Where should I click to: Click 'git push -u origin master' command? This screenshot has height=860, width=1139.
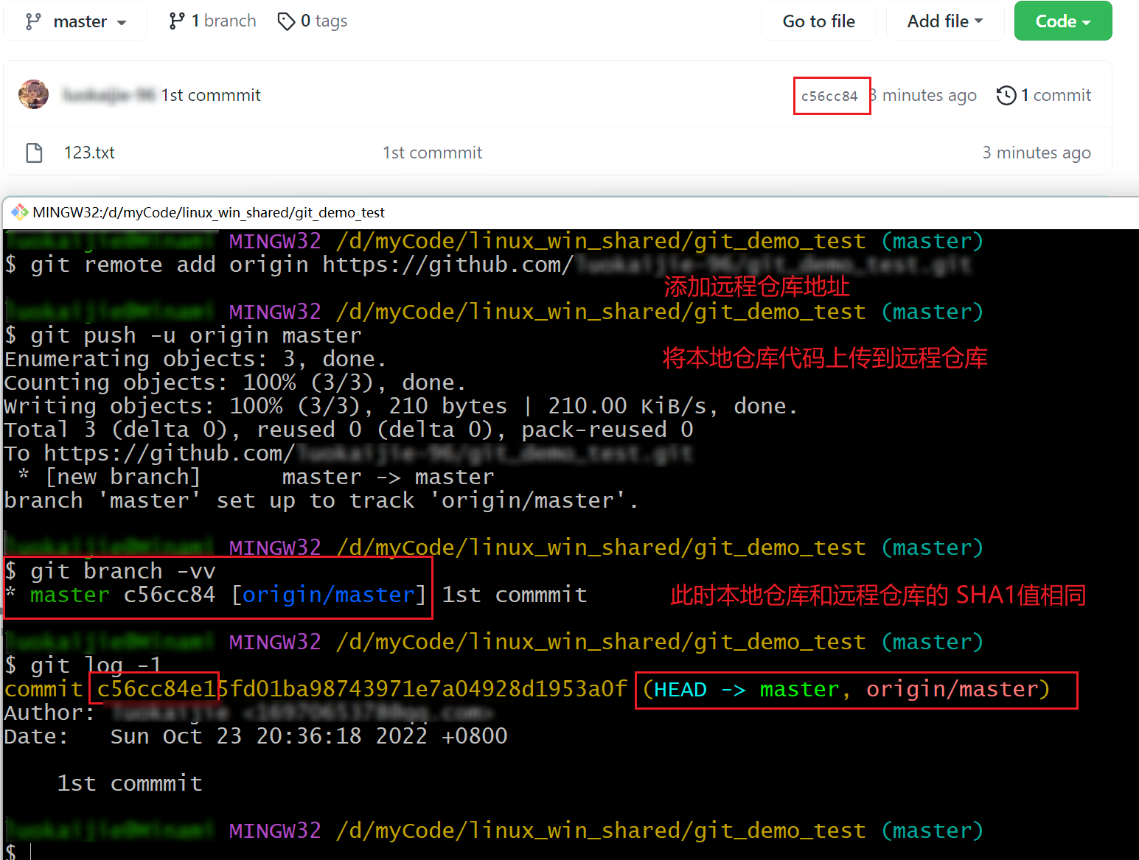pos(183,335)
